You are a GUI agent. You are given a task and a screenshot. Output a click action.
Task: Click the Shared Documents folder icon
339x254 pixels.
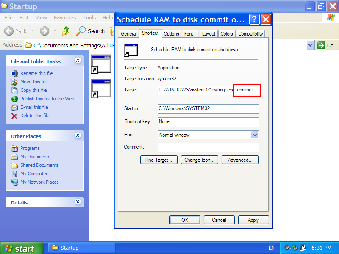coord(14,166)
